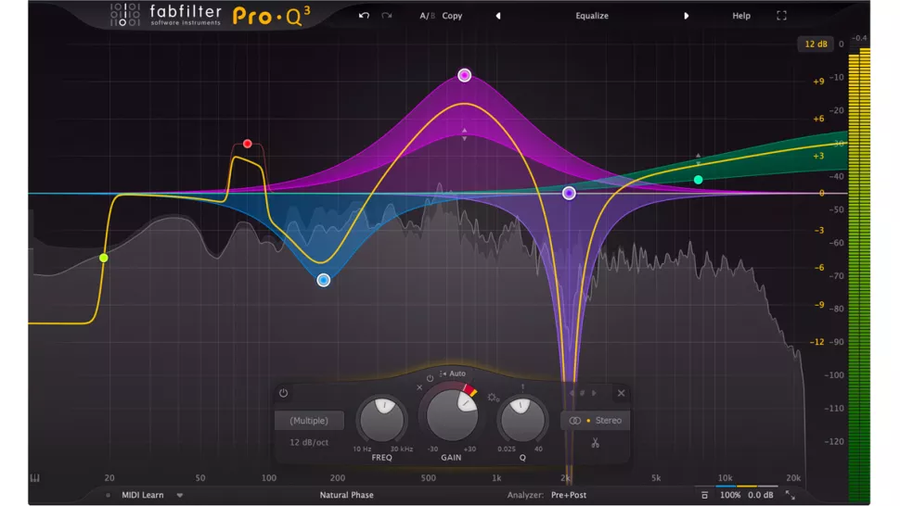Close the band controls panel with the X
Screen dimensions: 900x506
[621, 393]
